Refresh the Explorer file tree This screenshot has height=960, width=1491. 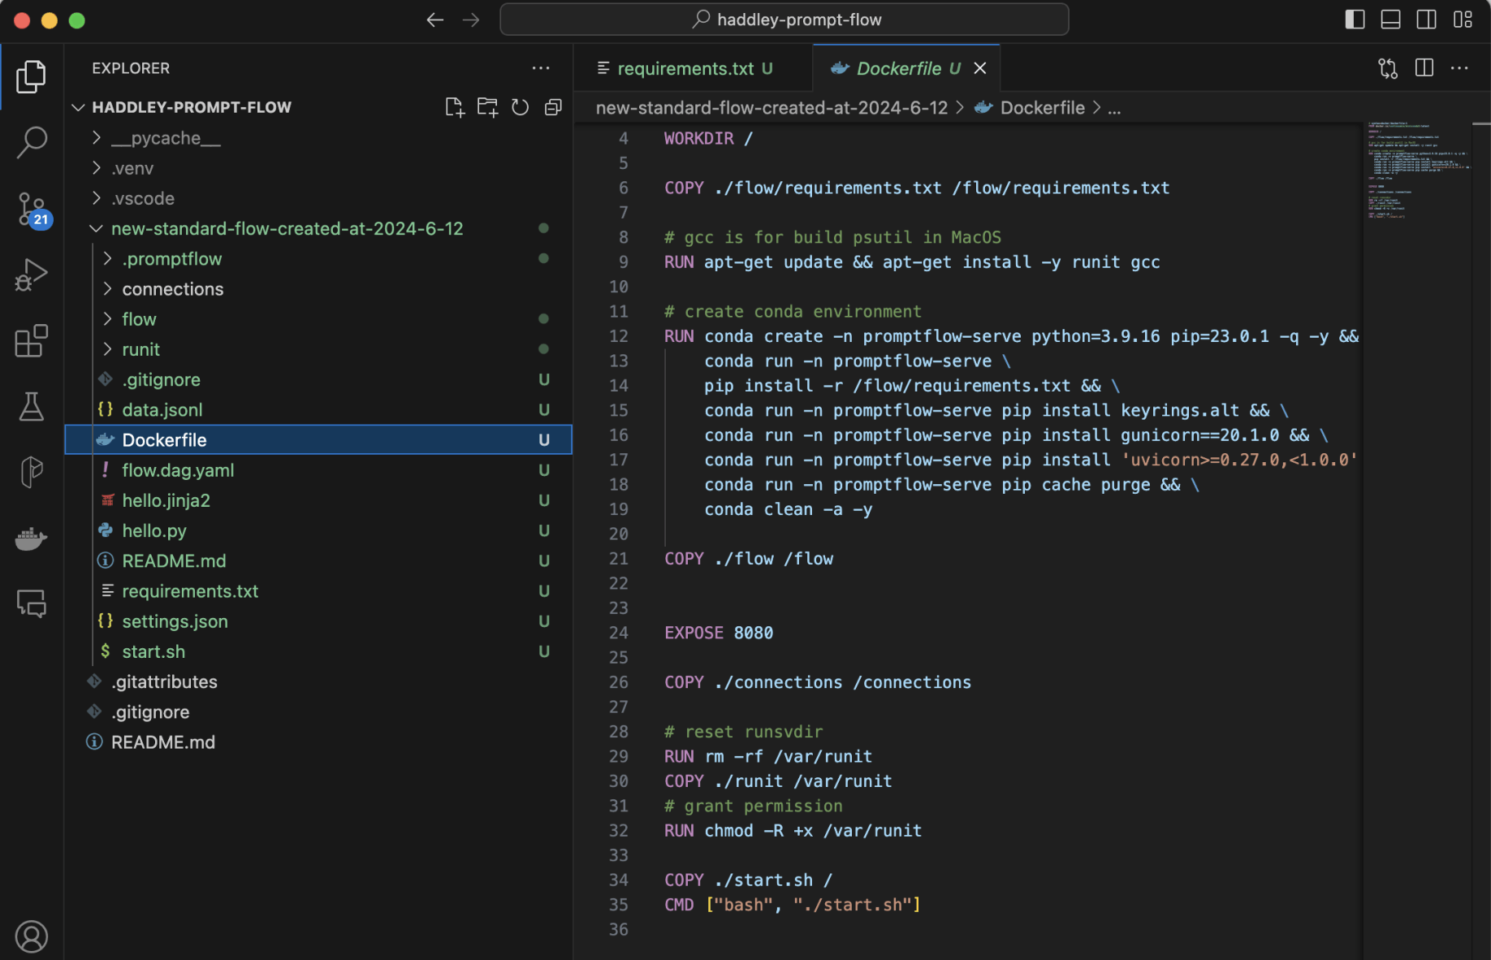point(520,107)
